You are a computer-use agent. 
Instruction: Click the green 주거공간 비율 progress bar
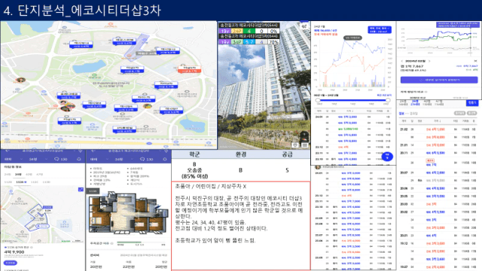tap(129, 242)
